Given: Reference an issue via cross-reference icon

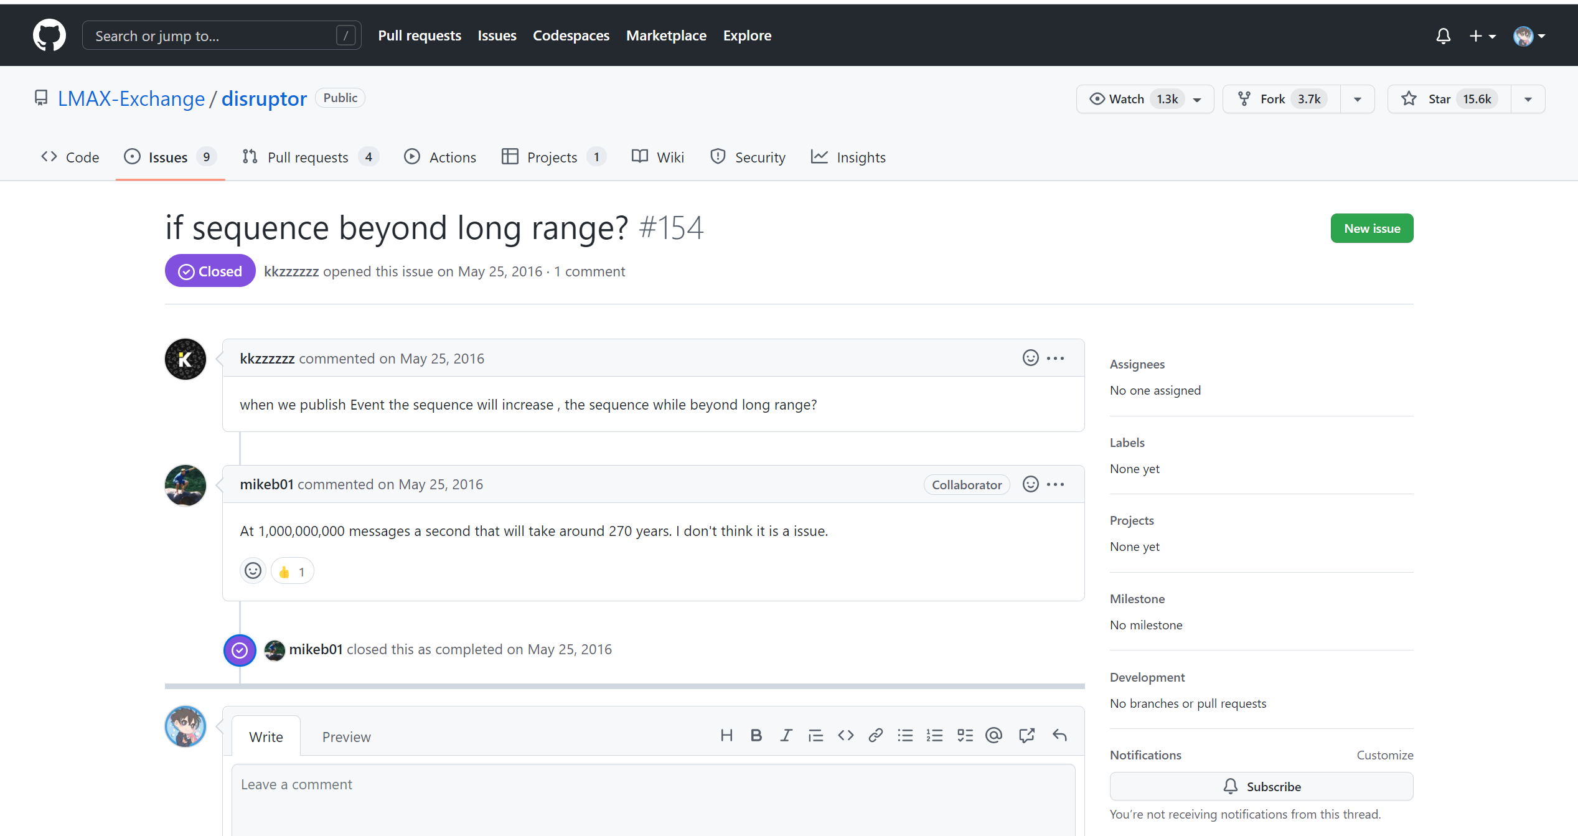Looking at the screenshot, I should click(x=1026, y=736).
